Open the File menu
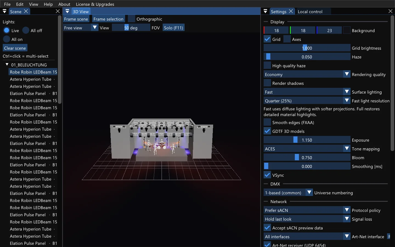 (7, 4)
